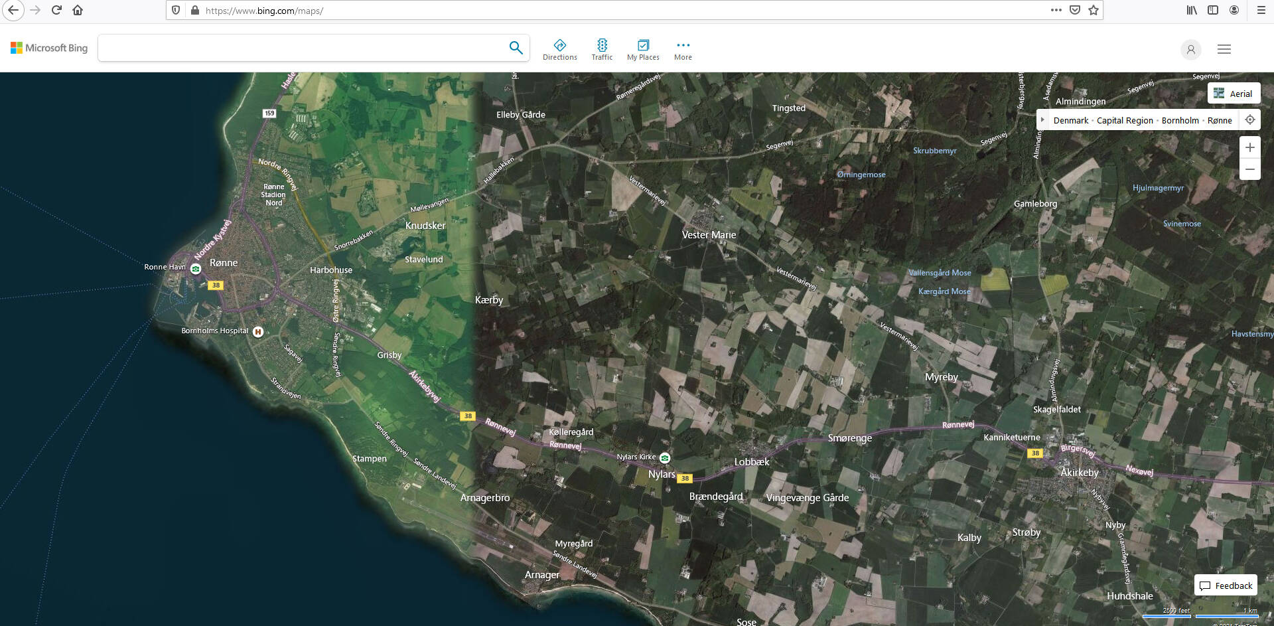Click the Lobbæk map label
The height and width of the screenshot is (626, 1274).
click(x=752, y=462)
